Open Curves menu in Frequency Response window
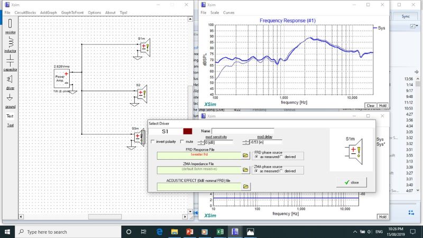Viewport: 423px width, 238px height. (x=229, y=13)
